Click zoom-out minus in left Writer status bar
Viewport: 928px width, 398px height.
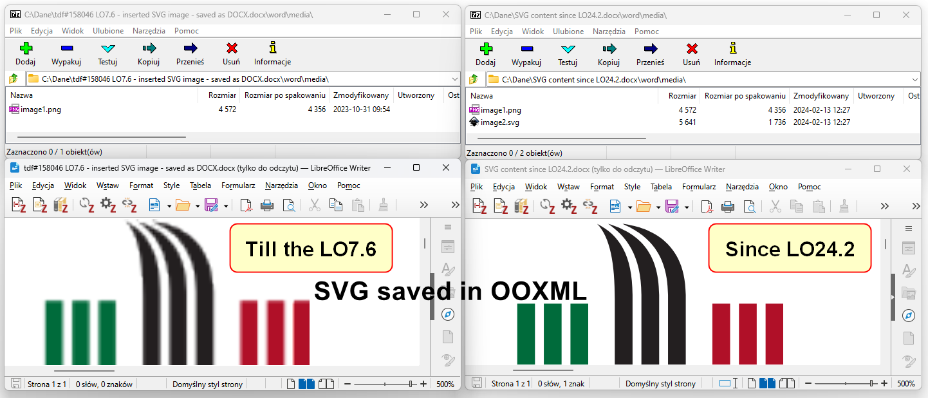pyautogui.click(x=348, y=384)
